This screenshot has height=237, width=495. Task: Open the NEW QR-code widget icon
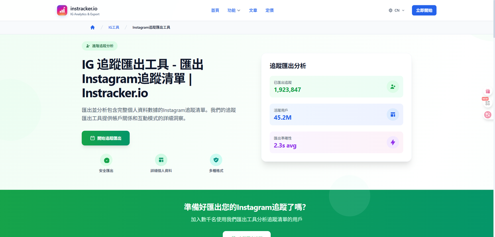[487, 103]
